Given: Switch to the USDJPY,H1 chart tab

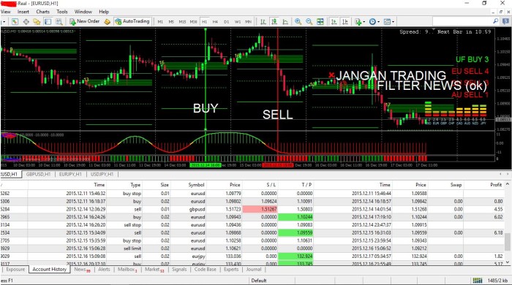Looking at the screenshot, I should [x=102, y=174].
